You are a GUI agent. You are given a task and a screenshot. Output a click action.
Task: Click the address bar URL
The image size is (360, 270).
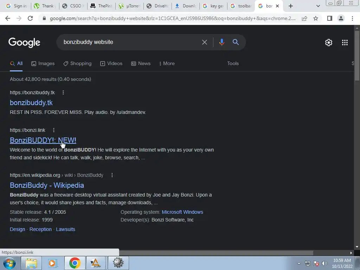coord(172,18)
